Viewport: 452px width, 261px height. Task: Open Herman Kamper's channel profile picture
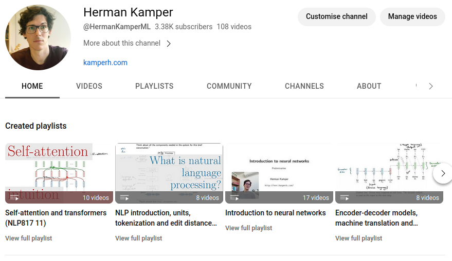(x=38, y=37)
